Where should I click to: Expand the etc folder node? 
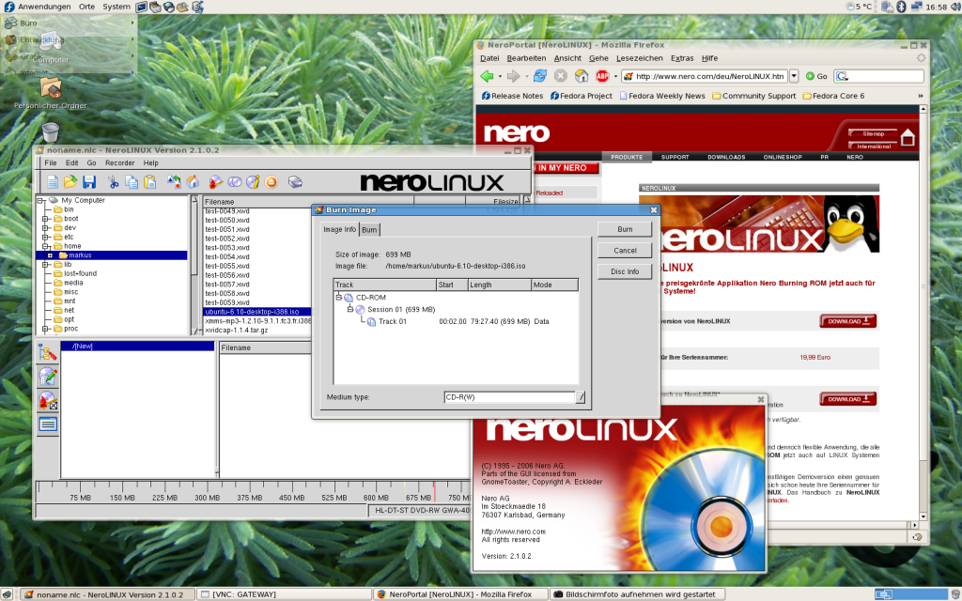(x=45, y=238)
